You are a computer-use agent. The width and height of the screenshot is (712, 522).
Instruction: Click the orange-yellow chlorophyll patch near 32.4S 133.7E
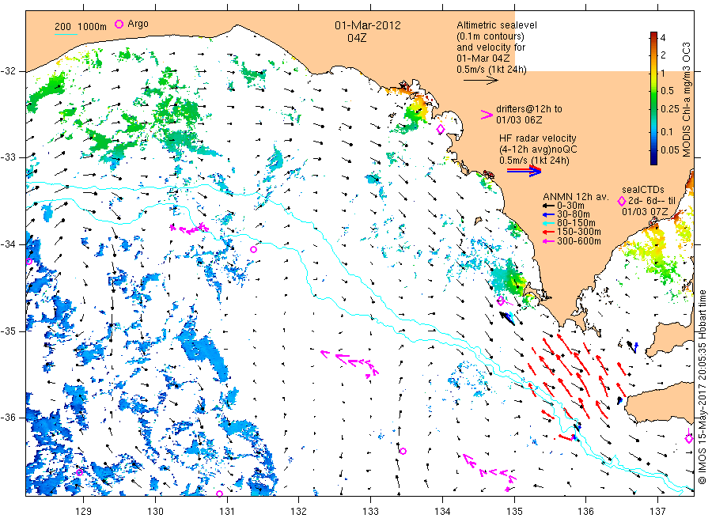418,109
